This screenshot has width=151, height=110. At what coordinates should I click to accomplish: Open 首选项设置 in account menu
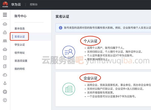coord(21,61)
